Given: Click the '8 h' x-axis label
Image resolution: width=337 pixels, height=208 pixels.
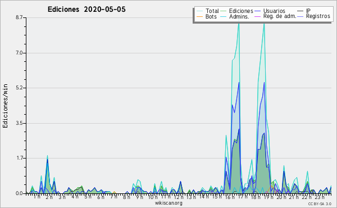Looking at the screenshot, I should coord(126,197).
